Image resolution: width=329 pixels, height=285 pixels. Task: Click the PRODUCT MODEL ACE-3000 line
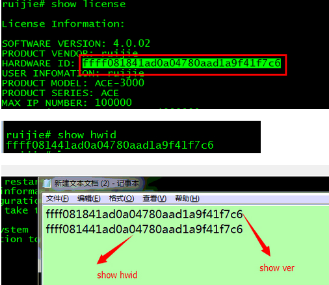(x=73, y=83)
